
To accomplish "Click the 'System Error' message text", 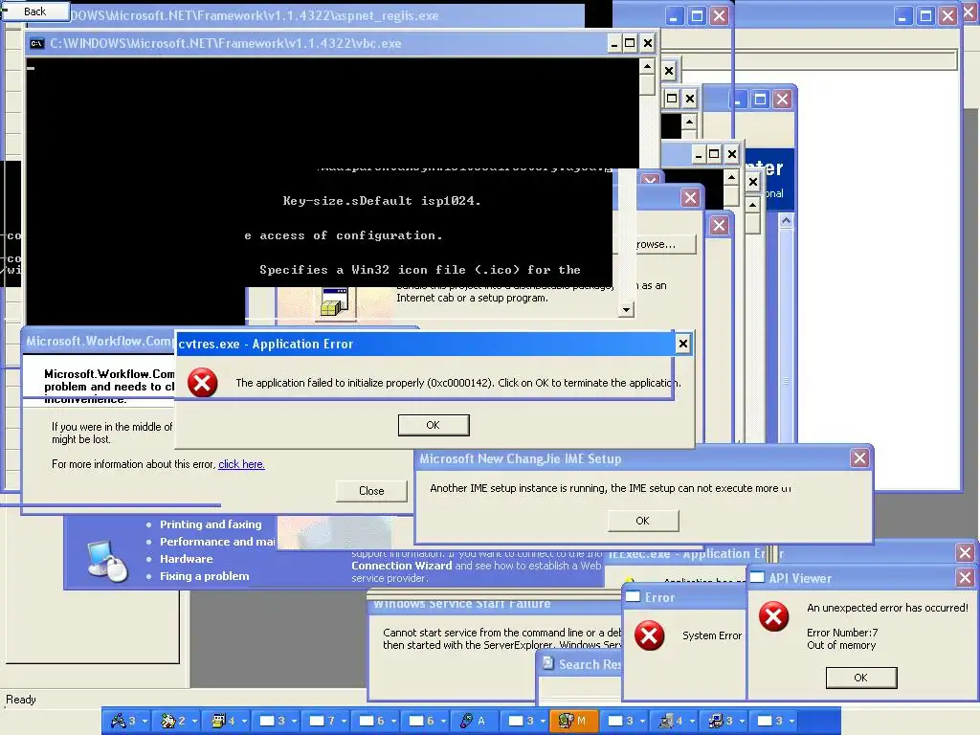I will tap(712, 635).
